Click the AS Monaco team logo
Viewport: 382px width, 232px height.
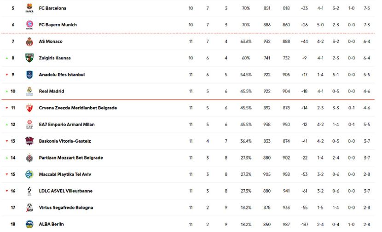point(29,41)
